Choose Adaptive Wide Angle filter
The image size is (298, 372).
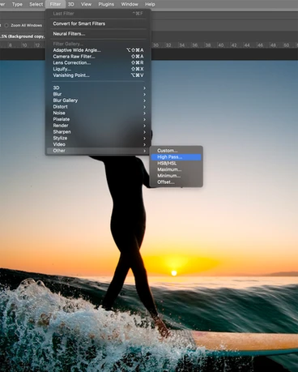(98, 50)
